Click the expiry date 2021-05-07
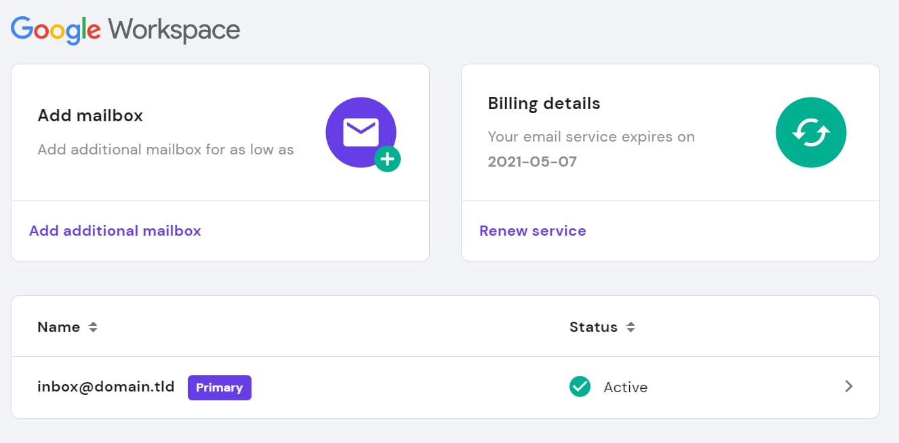 click(x=532, y=162)
